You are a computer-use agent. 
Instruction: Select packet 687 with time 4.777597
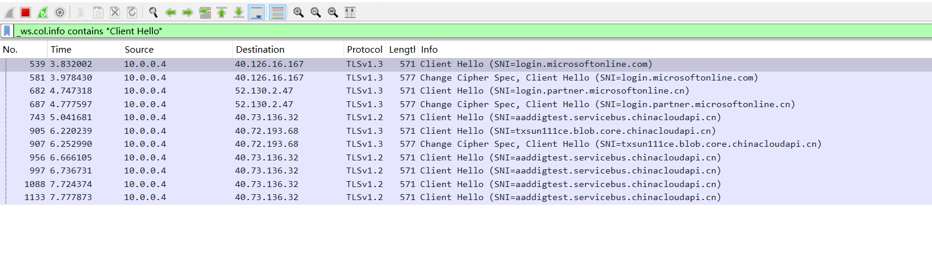[466, 104]
